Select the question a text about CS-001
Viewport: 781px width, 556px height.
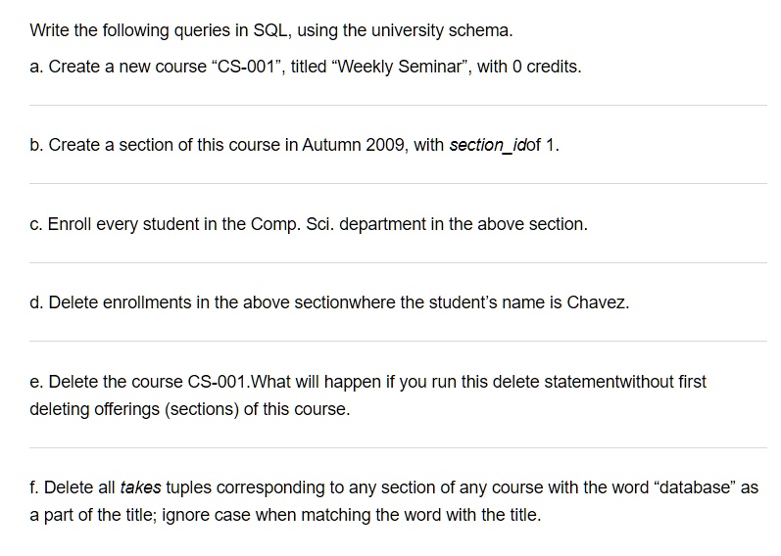click(306, 67)
